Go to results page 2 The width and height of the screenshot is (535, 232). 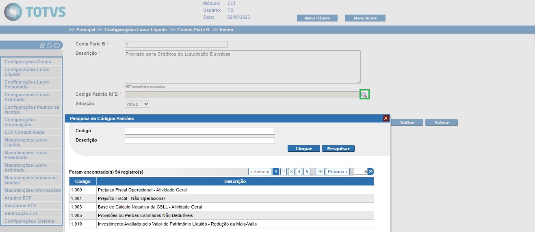point(284,172)
